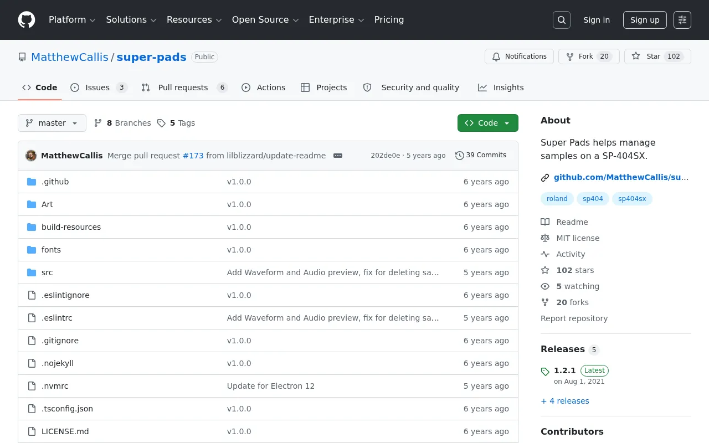Viewport: 709px width, 443px height.
Task: Click the Tags tag icon
Action: coord(161,123)
